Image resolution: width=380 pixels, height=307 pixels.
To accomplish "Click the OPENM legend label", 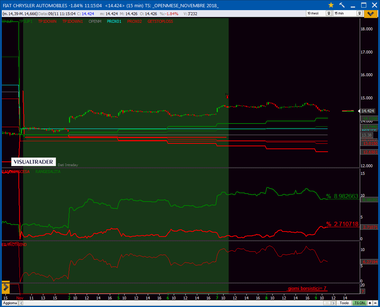I will pyautogui.click(x=95, y=21).
